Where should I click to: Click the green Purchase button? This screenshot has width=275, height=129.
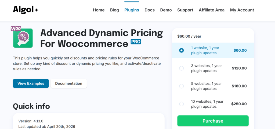click(x=213, y=121)
